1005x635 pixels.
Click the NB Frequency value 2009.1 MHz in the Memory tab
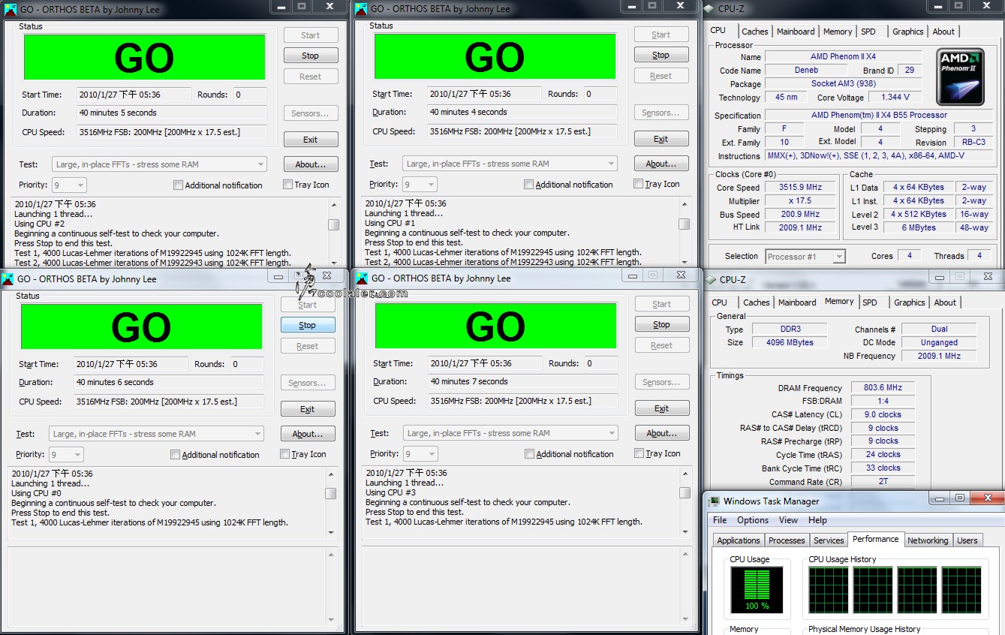click(x=939, y=356)
